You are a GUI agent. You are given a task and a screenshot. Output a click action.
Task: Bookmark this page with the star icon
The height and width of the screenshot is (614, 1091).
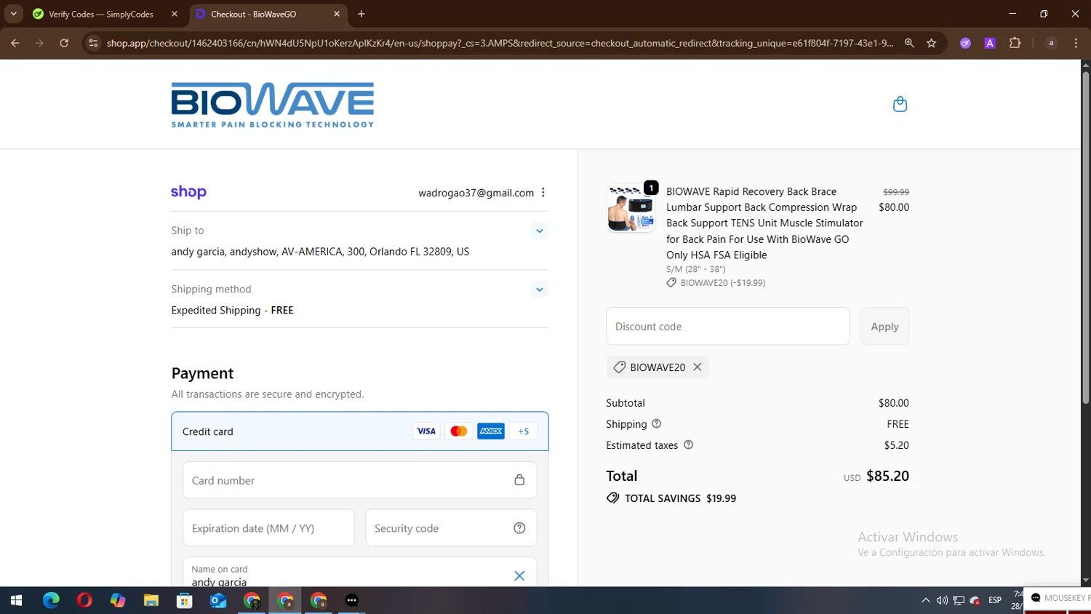[931, 43]
